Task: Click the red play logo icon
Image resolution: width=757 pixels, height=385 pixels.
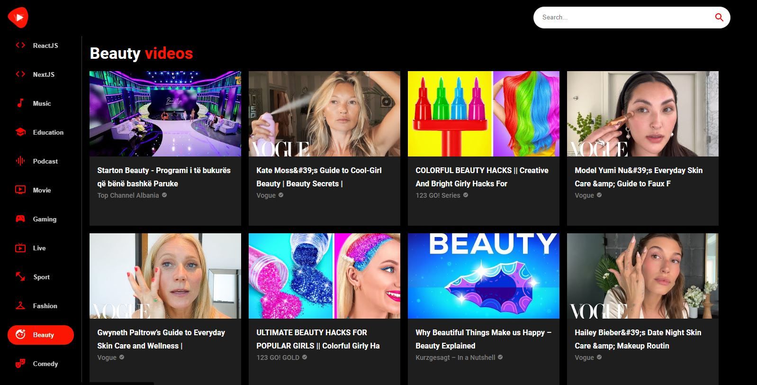Action: tap(18, 18)
